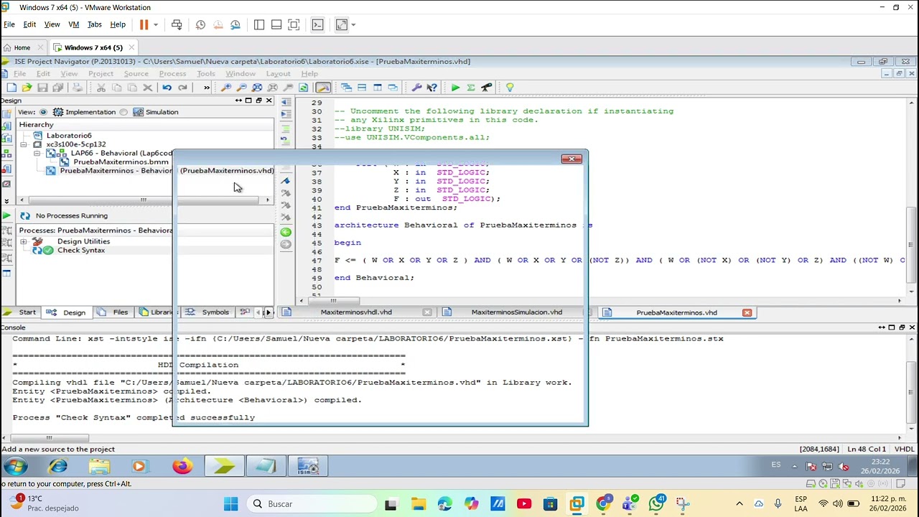Click the What's This help icon
The height and width of the screenshot is (517, 919).
[431, 88]
